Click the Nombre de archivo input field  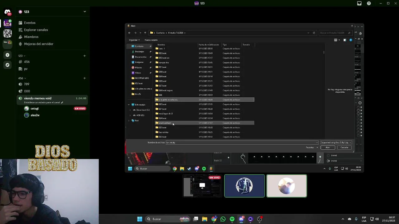(x=242, y=142)
